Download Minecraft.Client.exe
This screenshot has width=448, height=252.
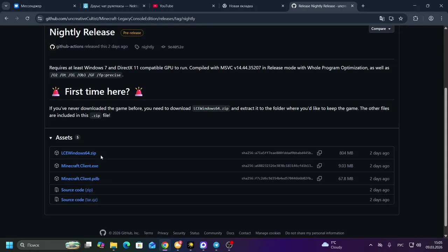coord(79,166)
